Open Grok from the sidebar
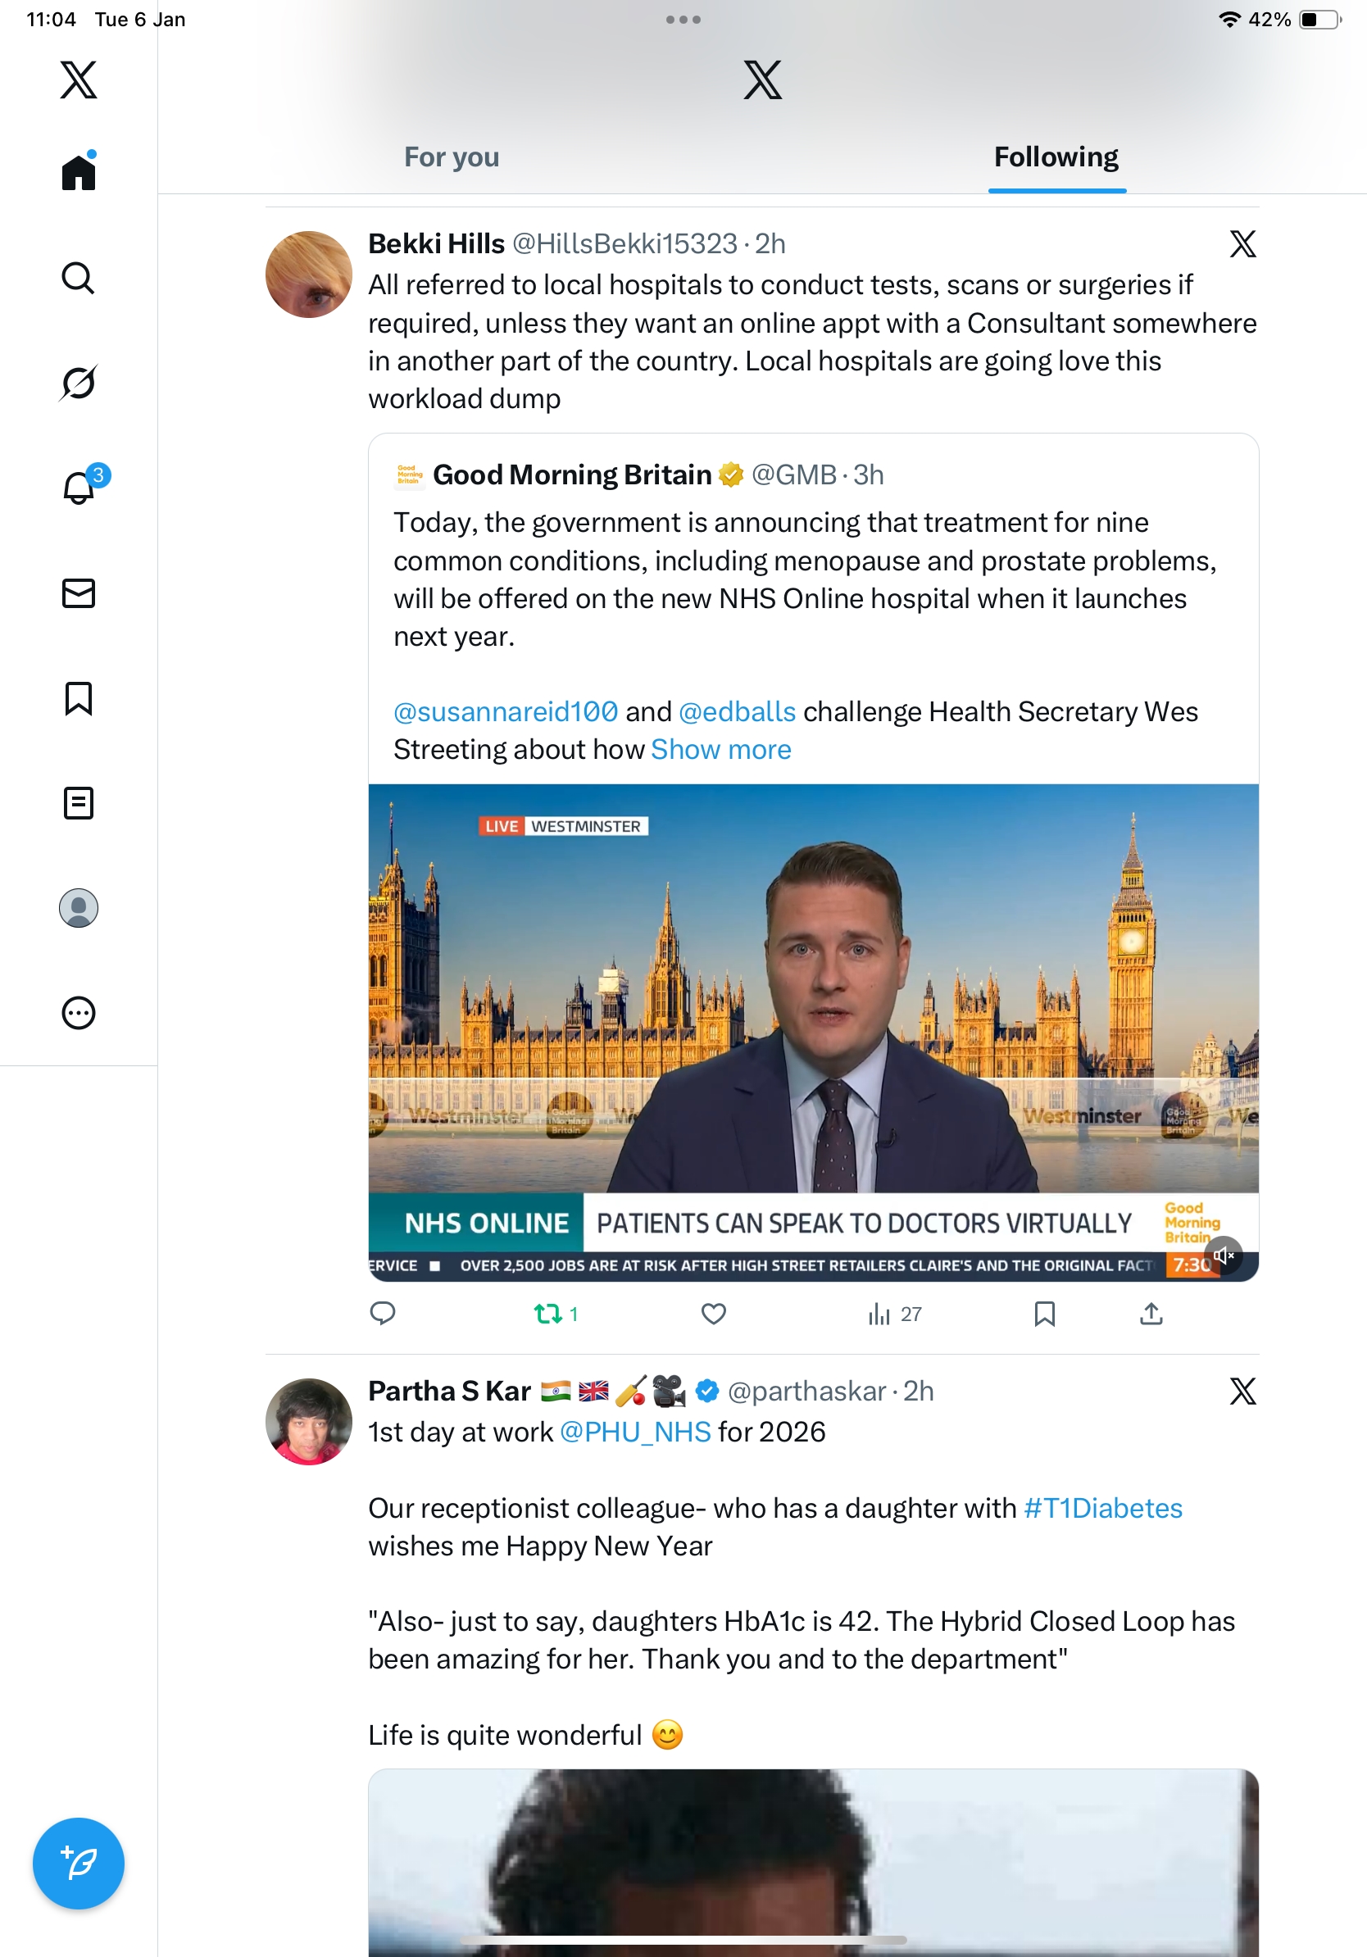 79,383
